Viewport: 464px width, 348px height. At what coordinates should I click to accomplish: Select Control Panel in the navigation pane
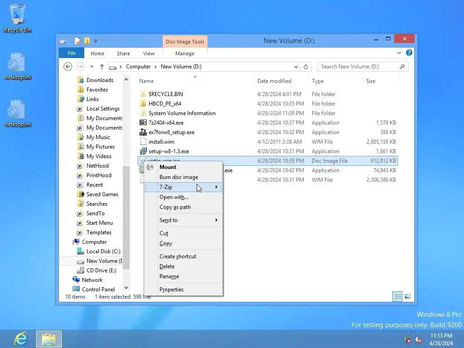click(98, 290)
